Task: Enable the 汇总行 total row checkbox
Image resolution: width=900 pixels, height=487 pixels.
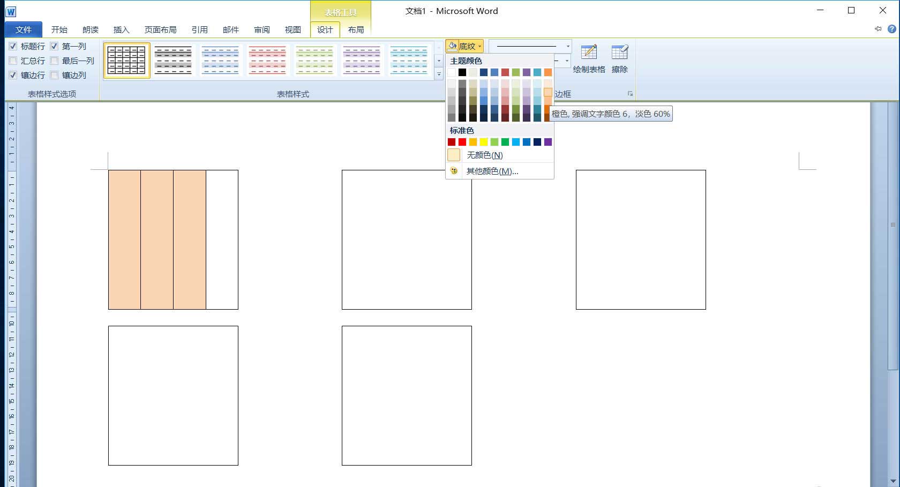Action: pos(13,61)
